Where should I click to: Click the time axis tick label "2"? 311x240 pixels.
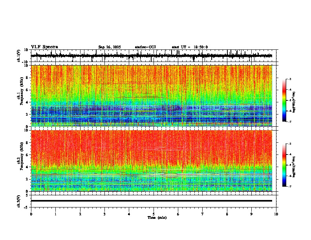tap(80, 214)
